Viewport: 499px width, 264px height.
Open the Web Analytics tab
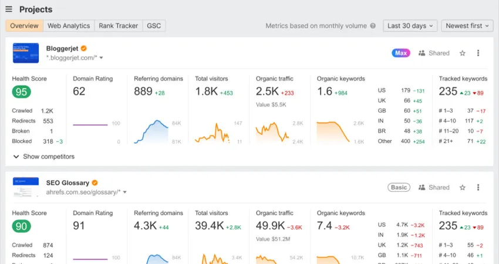point(69,26)
